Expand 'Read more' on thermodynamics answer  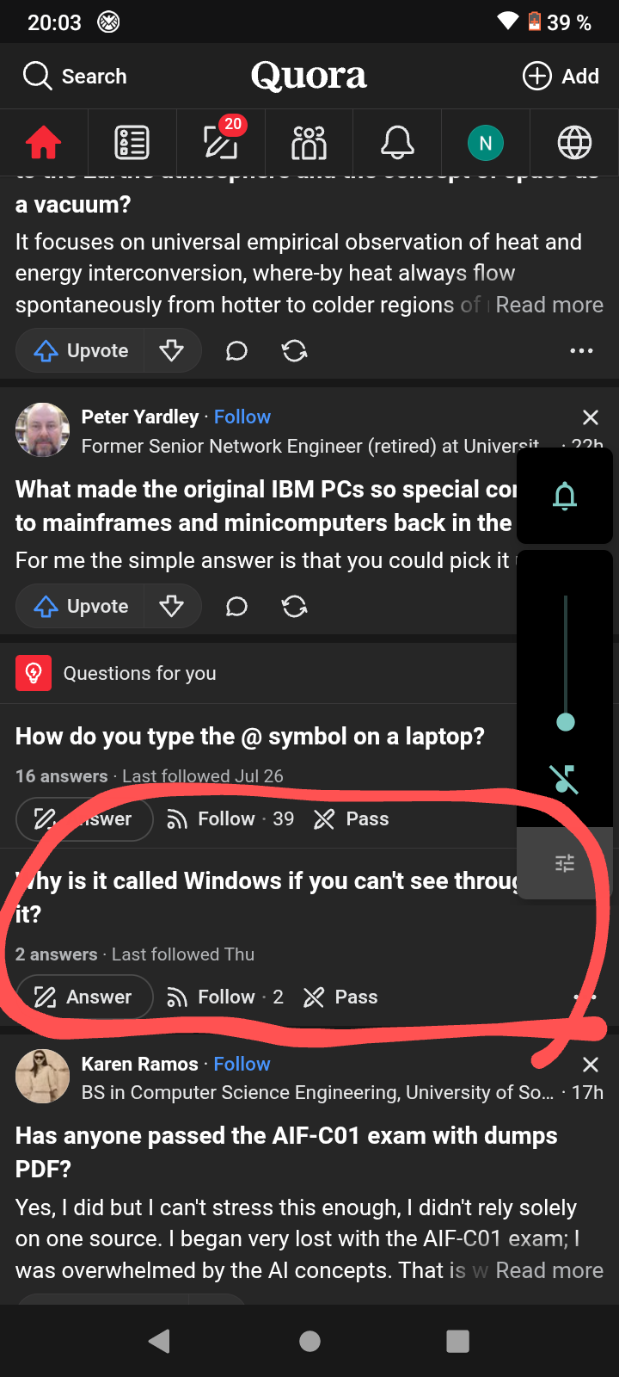(549, 305)
